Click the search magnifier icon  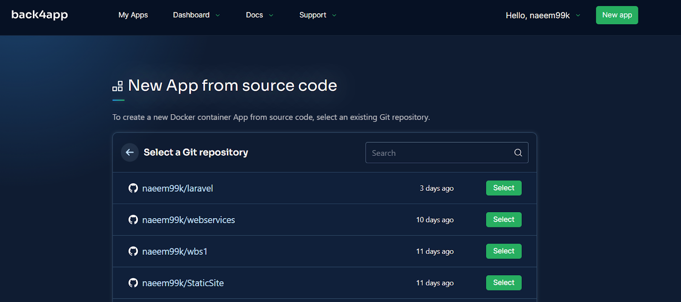518,152
